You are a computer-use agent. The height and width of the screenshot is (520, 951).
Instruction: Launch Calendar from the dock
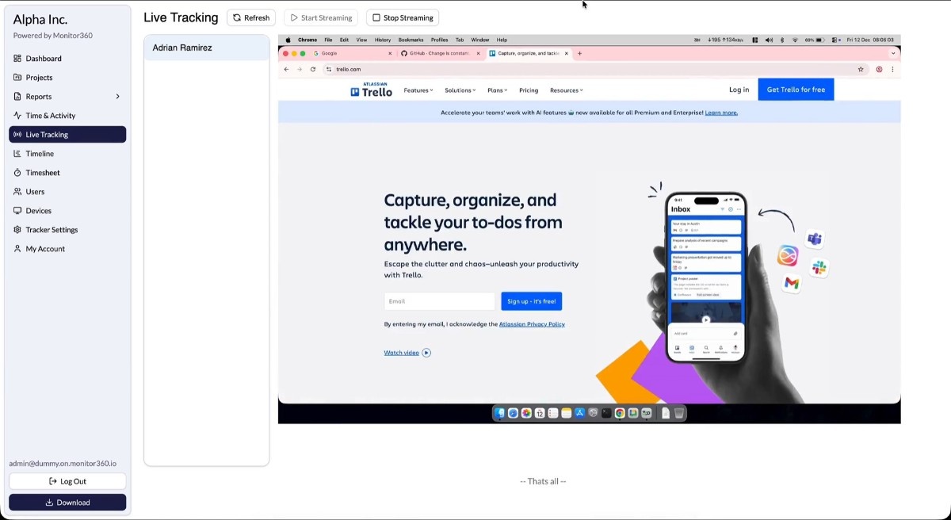(x=540, y=413)
